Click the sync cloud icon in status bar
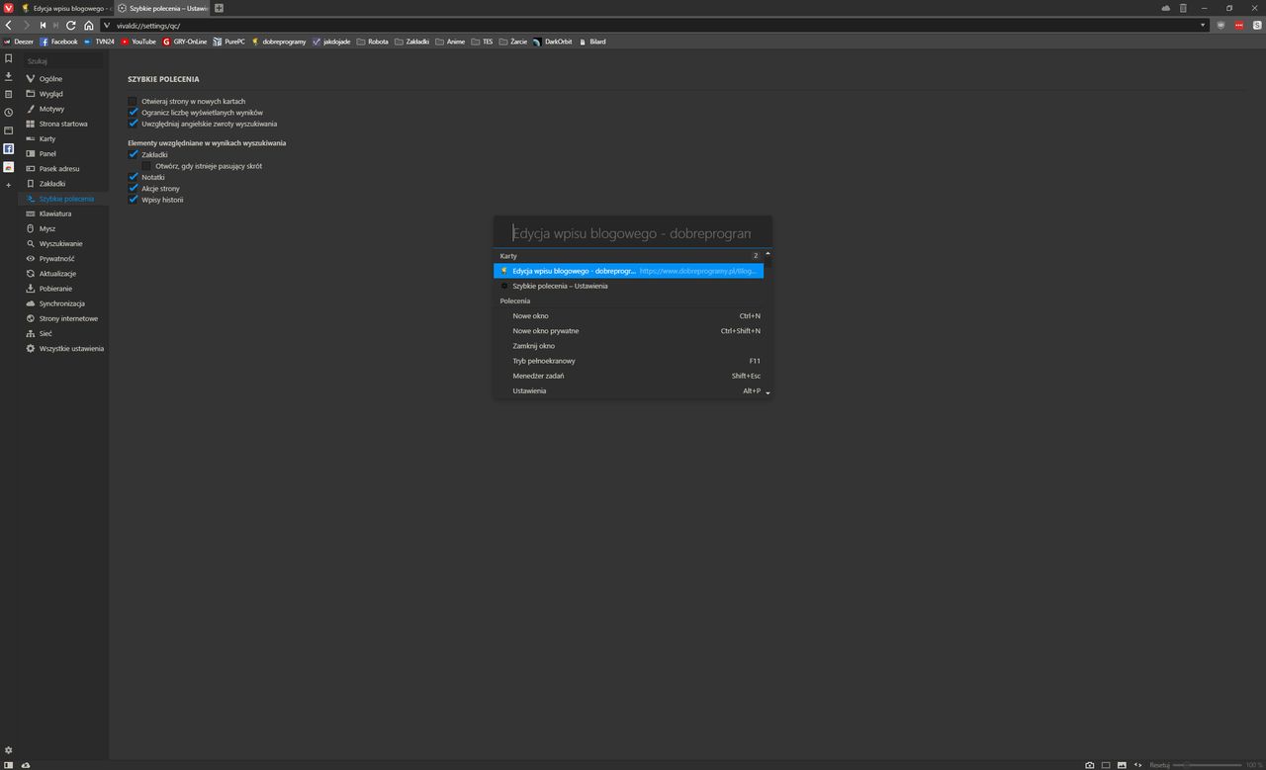 pyautogui.click(x=25, y=764)
